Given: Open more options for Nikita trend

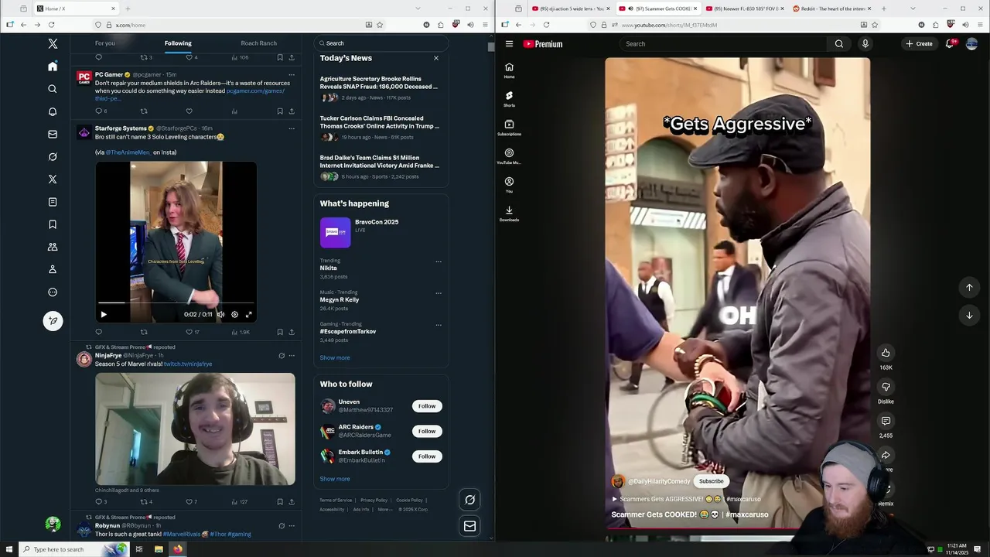Looking at the screenshot, I should tap(439, 261).
